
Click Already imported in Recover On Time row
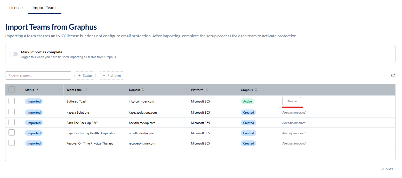(x=294, y=143)
